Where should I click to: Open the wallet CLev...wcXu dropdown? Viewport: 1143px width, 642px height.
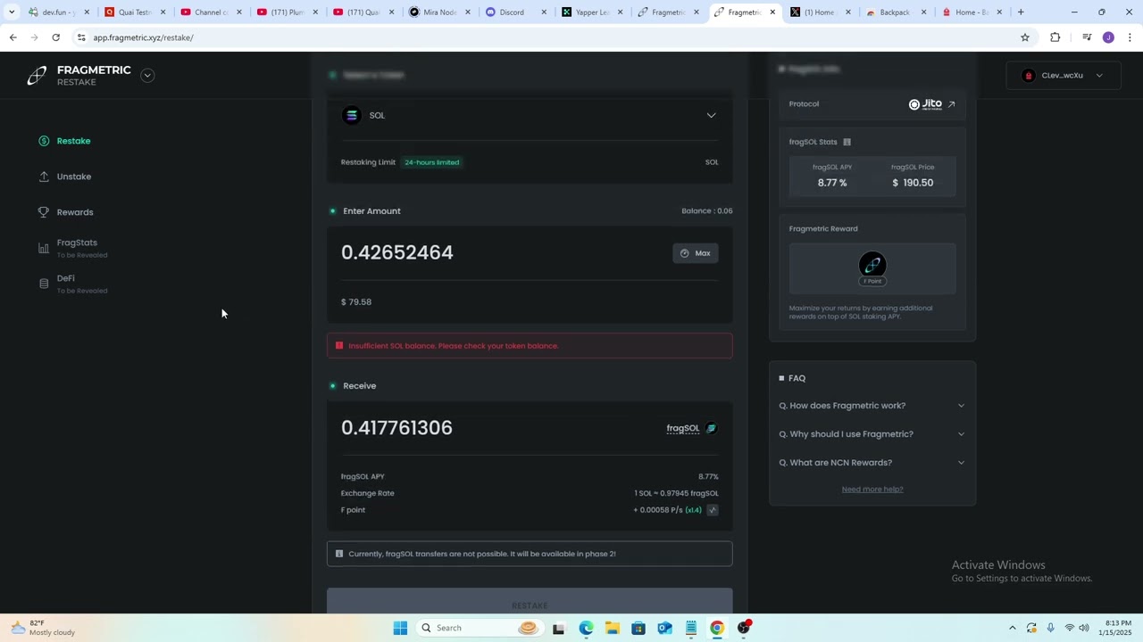[1063, 76]
